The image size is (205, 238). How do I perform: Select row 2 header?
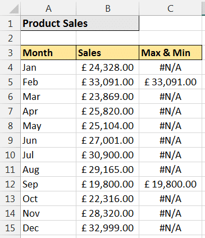tap(10, 38)
